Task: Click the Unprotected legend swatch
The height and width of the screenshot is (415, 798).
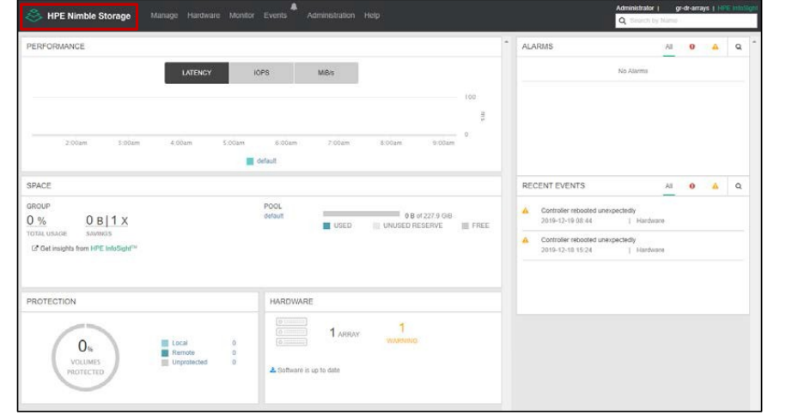Action: coord(165,362)
